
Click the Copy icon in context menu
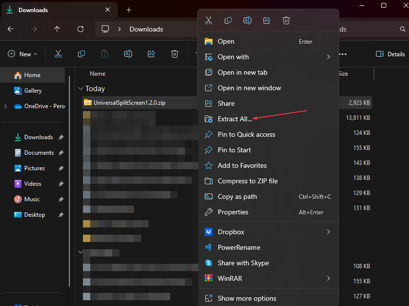pos(228,20)
